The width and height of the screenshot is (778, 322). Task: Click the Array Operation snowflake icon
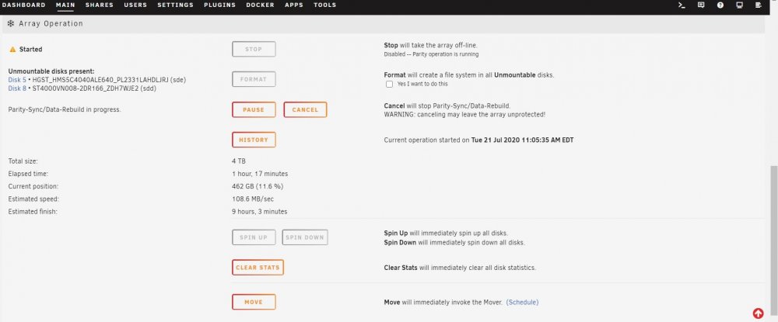click(10, 23)
